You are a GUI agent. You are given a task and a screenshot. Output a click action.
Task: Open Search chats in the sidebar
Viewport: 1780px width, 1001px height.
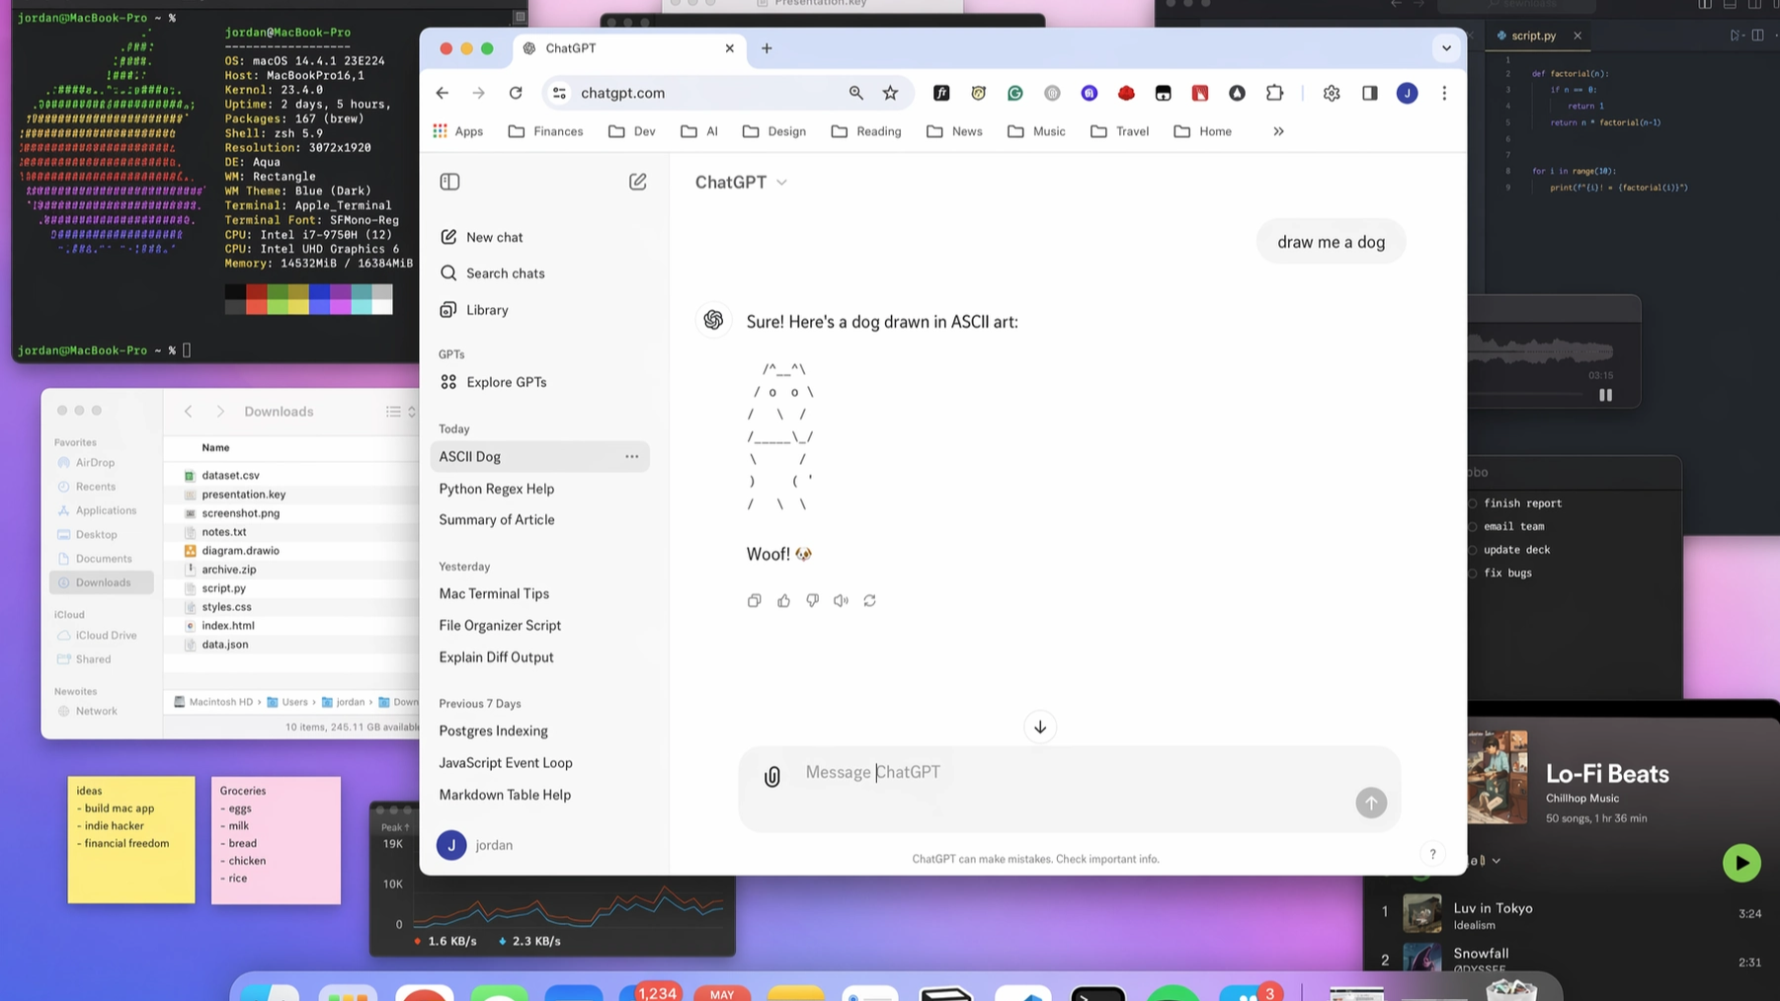click(x=504, y=272)
